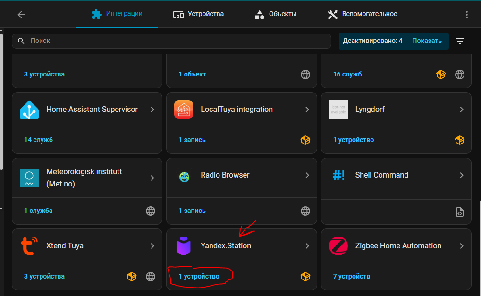The image size is (481, 296).
Task: Expand the Yandex.Station chevron
Action: [307, 246]
